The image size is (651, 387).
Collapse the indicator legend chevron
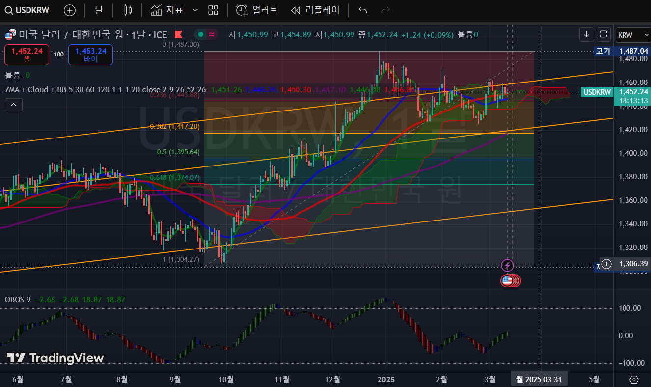tap(13, 104)
